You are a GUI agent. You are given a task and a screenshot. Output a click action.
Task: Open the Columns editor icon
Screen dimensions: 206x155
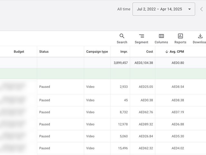tap(161, 36)
